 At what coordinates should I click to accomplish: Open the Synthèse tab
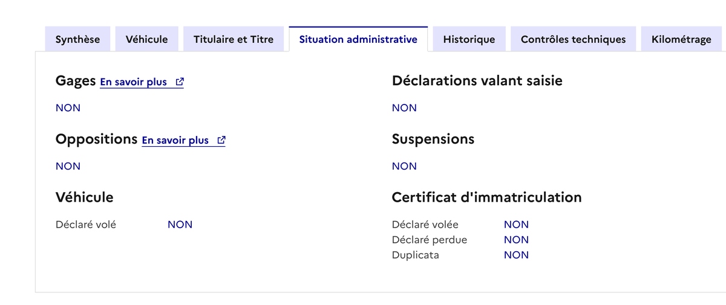(77, 39)
